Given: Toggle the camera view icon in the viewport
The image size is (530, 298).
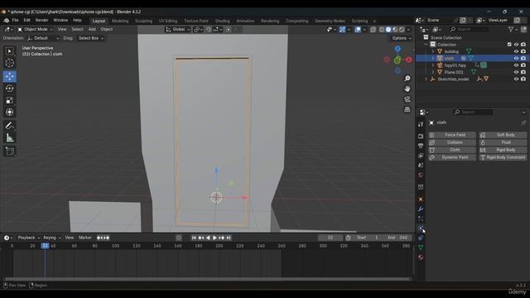Looking at the screenshot, I should pos(407,99).
